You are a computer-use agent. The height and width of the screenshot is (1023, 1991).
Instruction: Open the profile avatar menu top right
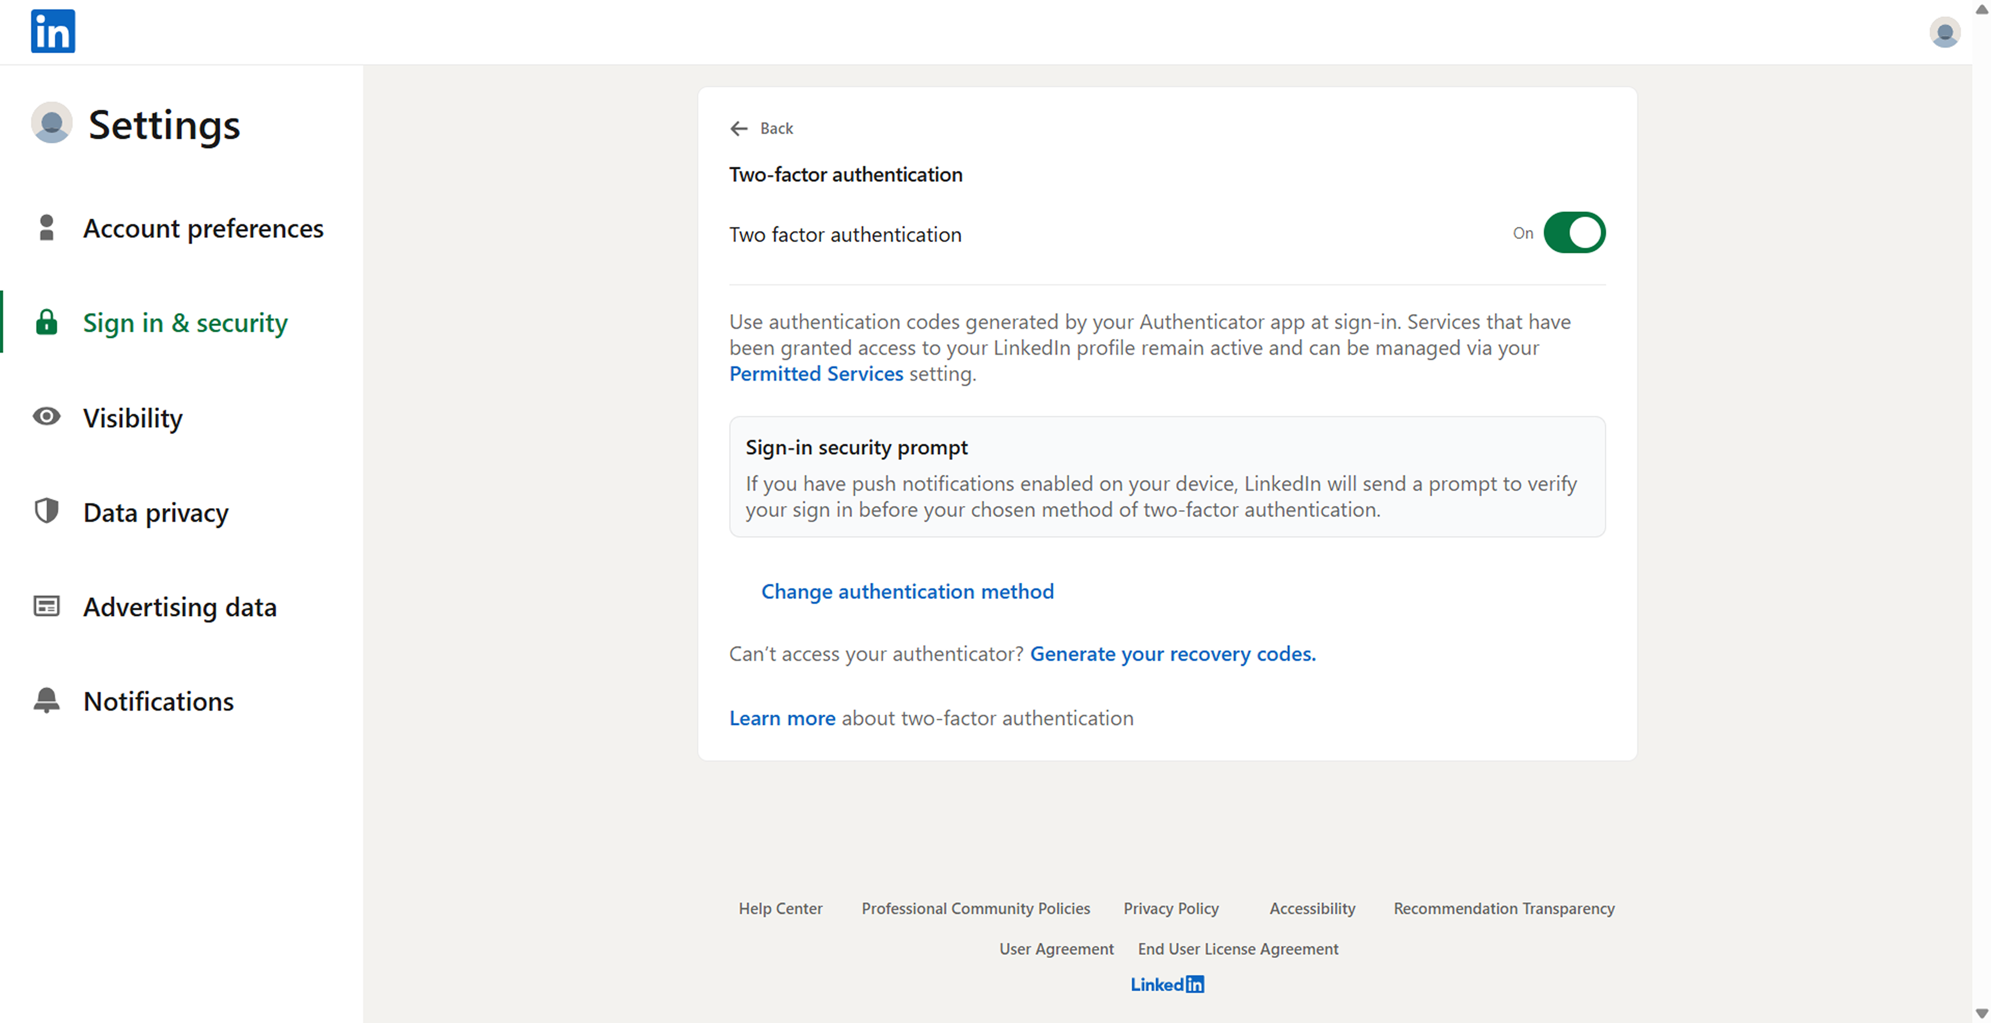coord(1945,32)
